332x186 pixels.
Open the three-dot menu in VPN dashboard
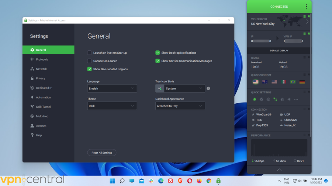coord(306,7)
